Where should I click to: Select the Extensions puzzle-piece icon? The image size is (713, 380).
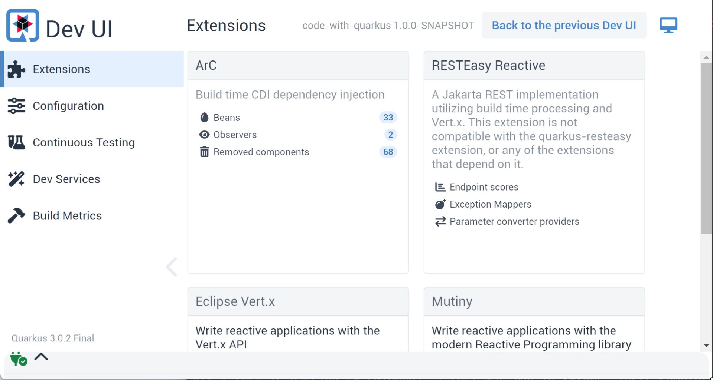click(16, 69)
